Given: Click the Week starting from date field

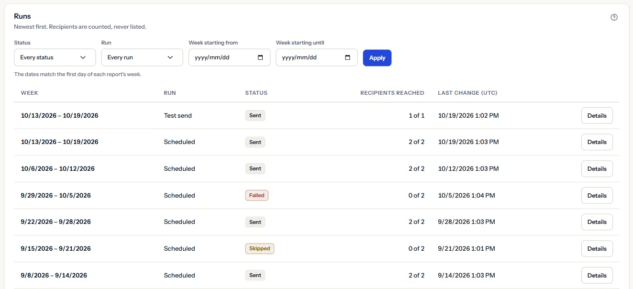Looking at the screenshot, I should 229,57.
